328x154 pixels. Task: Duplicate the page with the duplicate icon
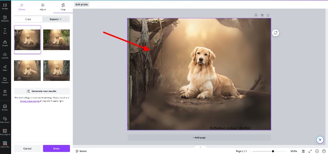(x=262, y=15)
